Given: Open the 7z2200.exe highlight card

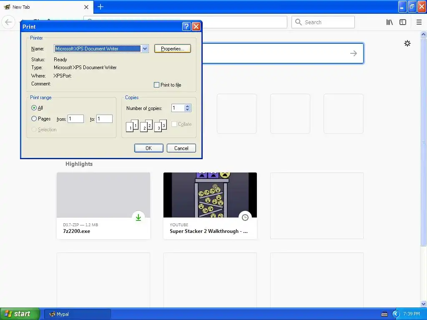Looking at the screenshot, I should 103,206.
